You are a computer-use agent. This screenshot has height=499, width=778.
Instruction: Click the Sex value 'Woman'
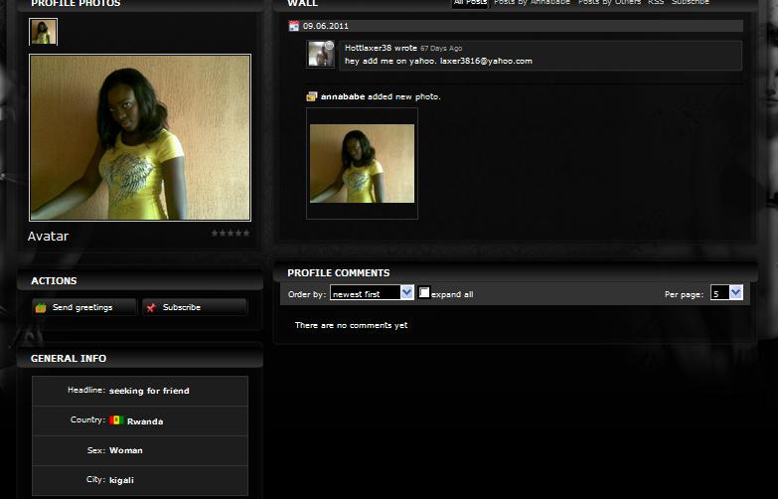click(x=126, y=450)
